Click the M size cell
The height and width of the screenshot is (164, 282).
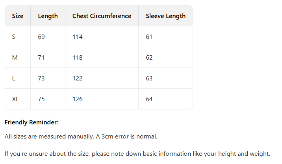(15, 58)
